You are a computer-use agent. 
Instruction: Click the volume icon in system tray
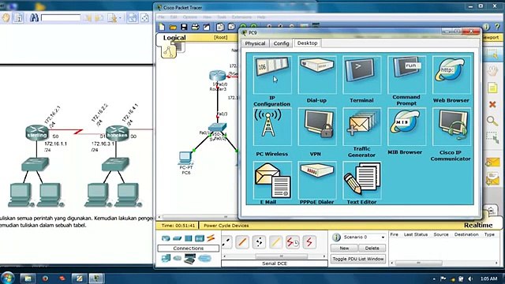click(x=470, y=278)
